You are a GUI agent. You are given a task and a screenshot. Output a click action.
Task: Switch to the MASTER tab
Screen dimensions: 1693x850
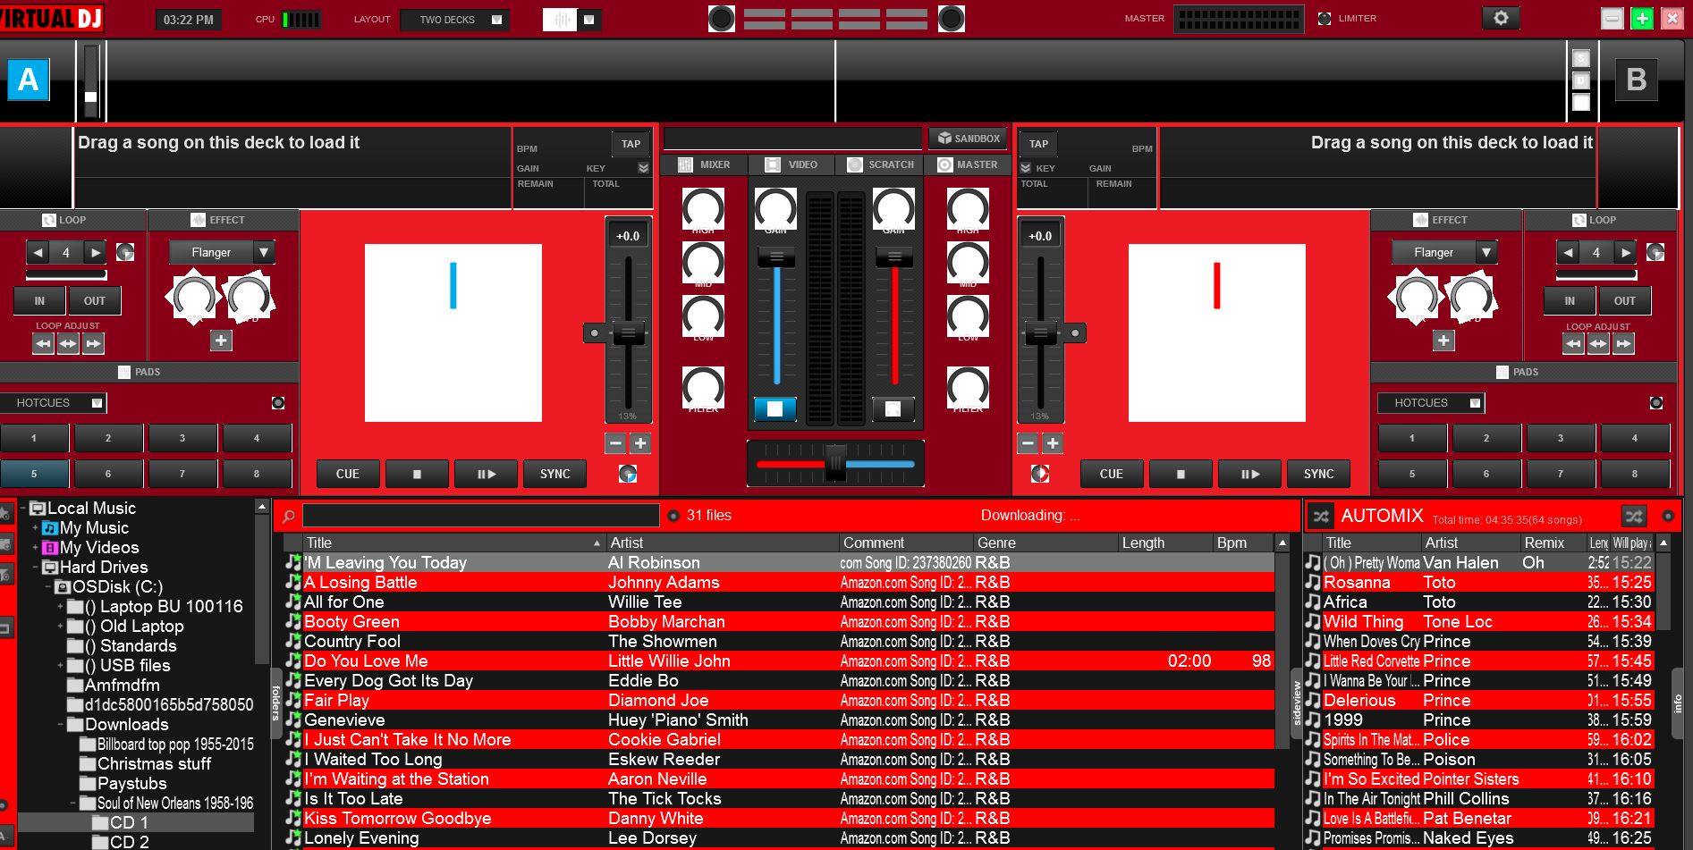coord(968,164)
